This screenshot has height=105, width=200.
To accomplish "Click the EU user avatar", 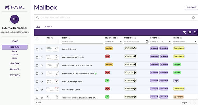I will click(15, 19).
